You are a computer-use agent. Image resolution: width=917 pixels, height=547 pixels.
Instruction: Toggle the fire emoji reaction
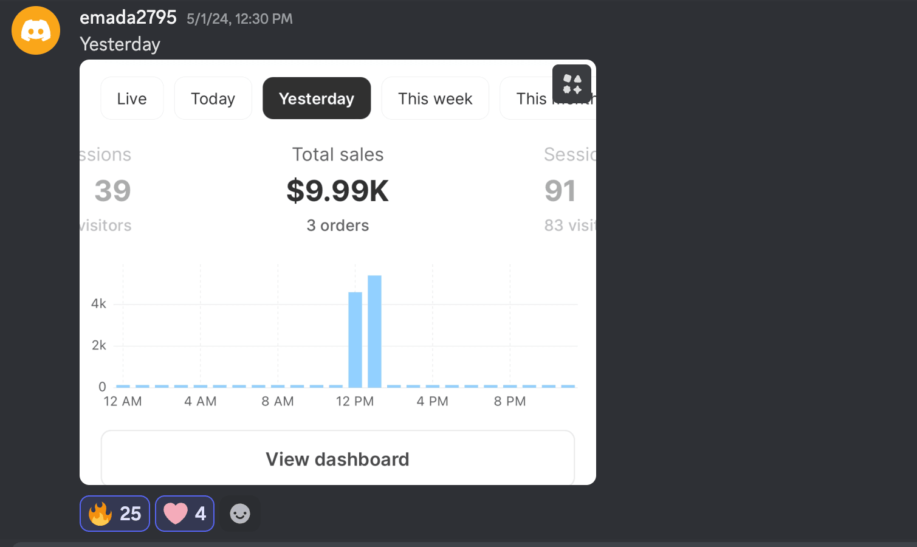pyautogui.click(x=115, y=514)
